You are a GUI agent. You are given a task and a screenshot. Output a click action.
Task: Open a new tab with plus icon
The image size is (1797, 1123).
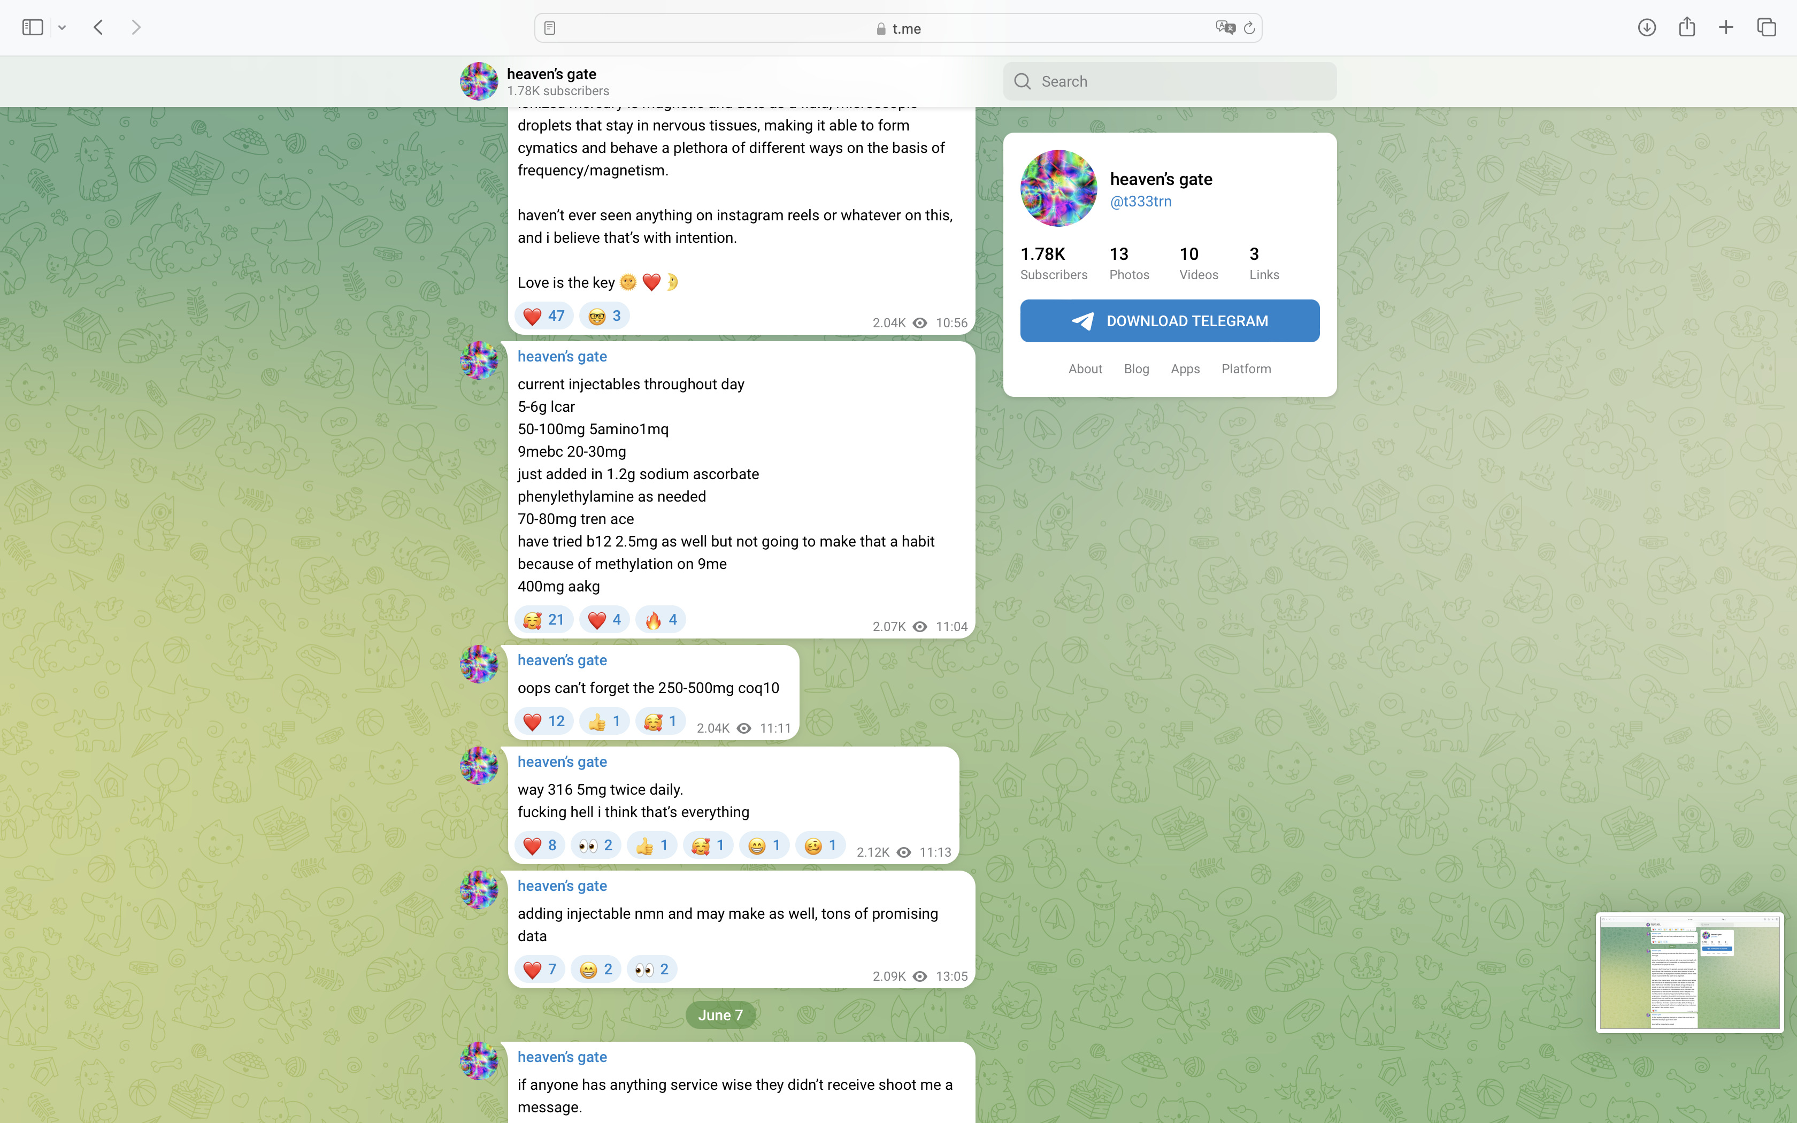[x=1726, y=27]
